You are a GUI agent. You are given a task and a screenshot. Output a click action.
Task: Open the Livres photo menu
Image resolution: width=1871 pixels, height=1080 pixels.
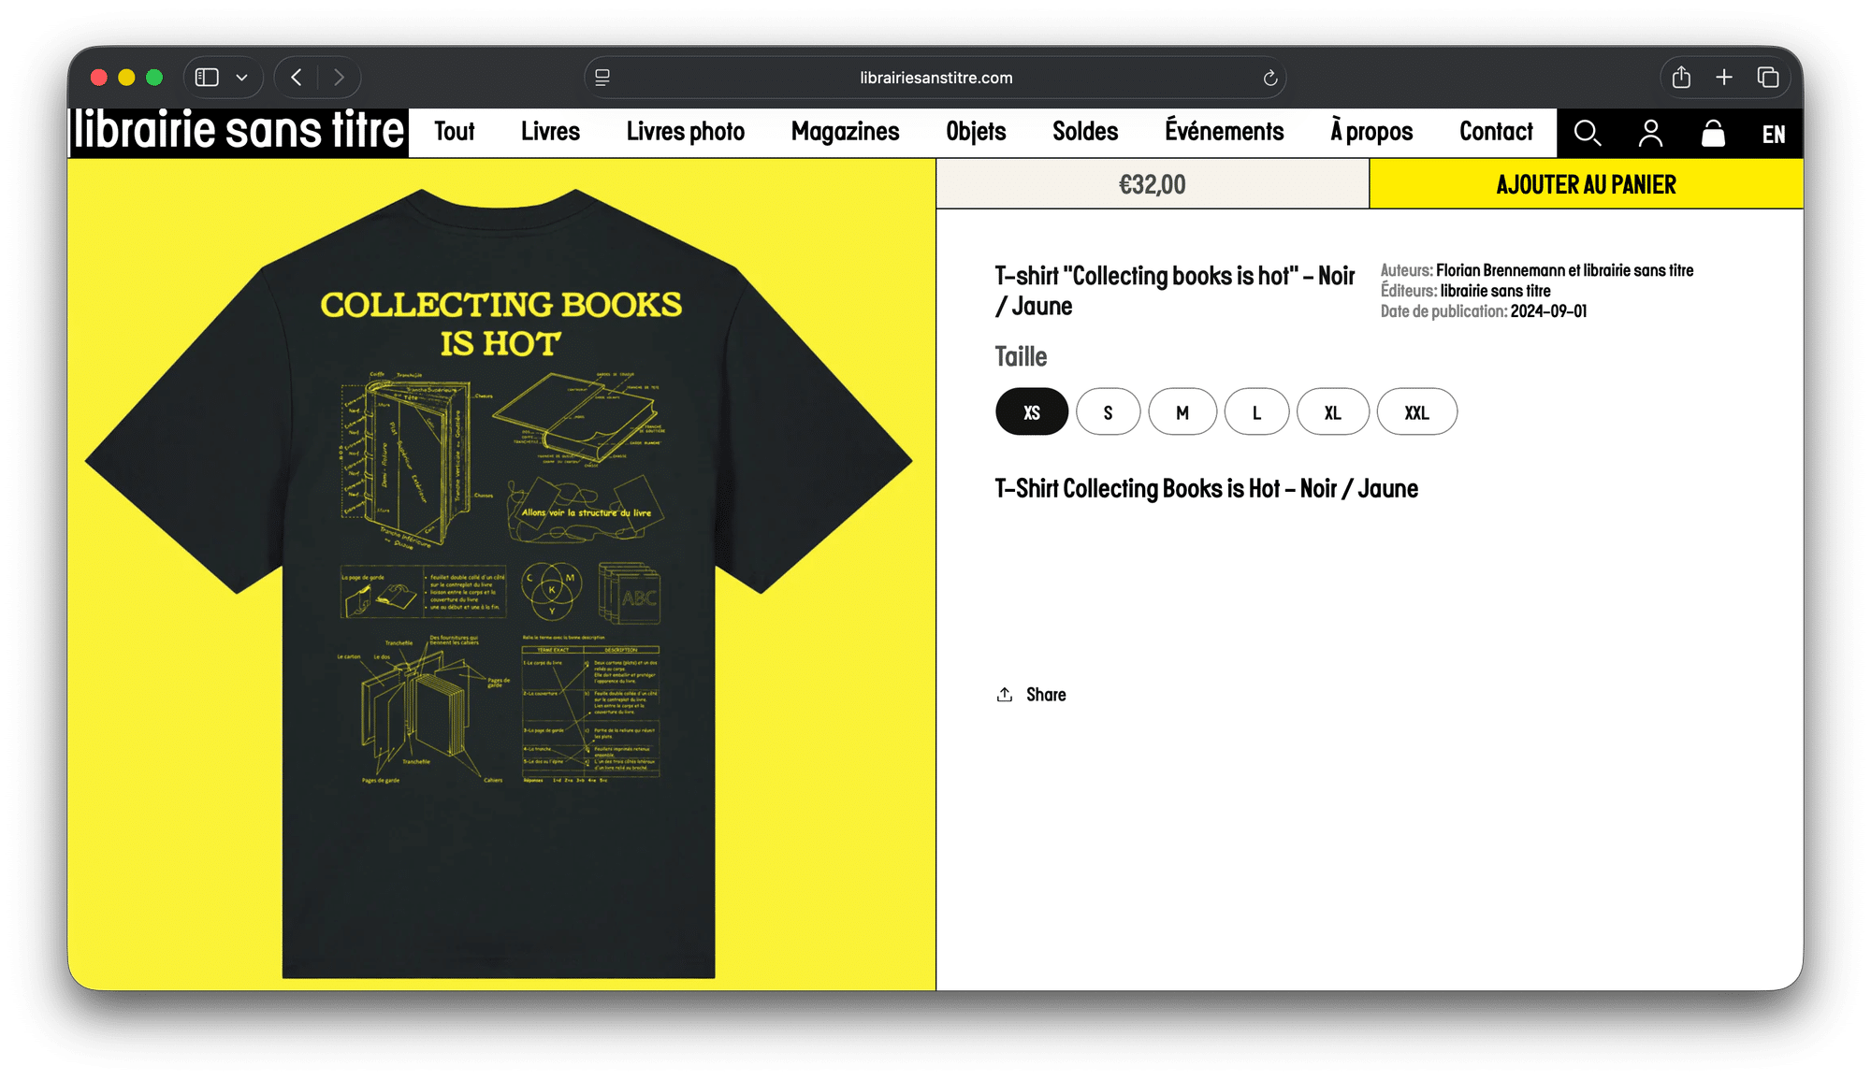point(686,132)
